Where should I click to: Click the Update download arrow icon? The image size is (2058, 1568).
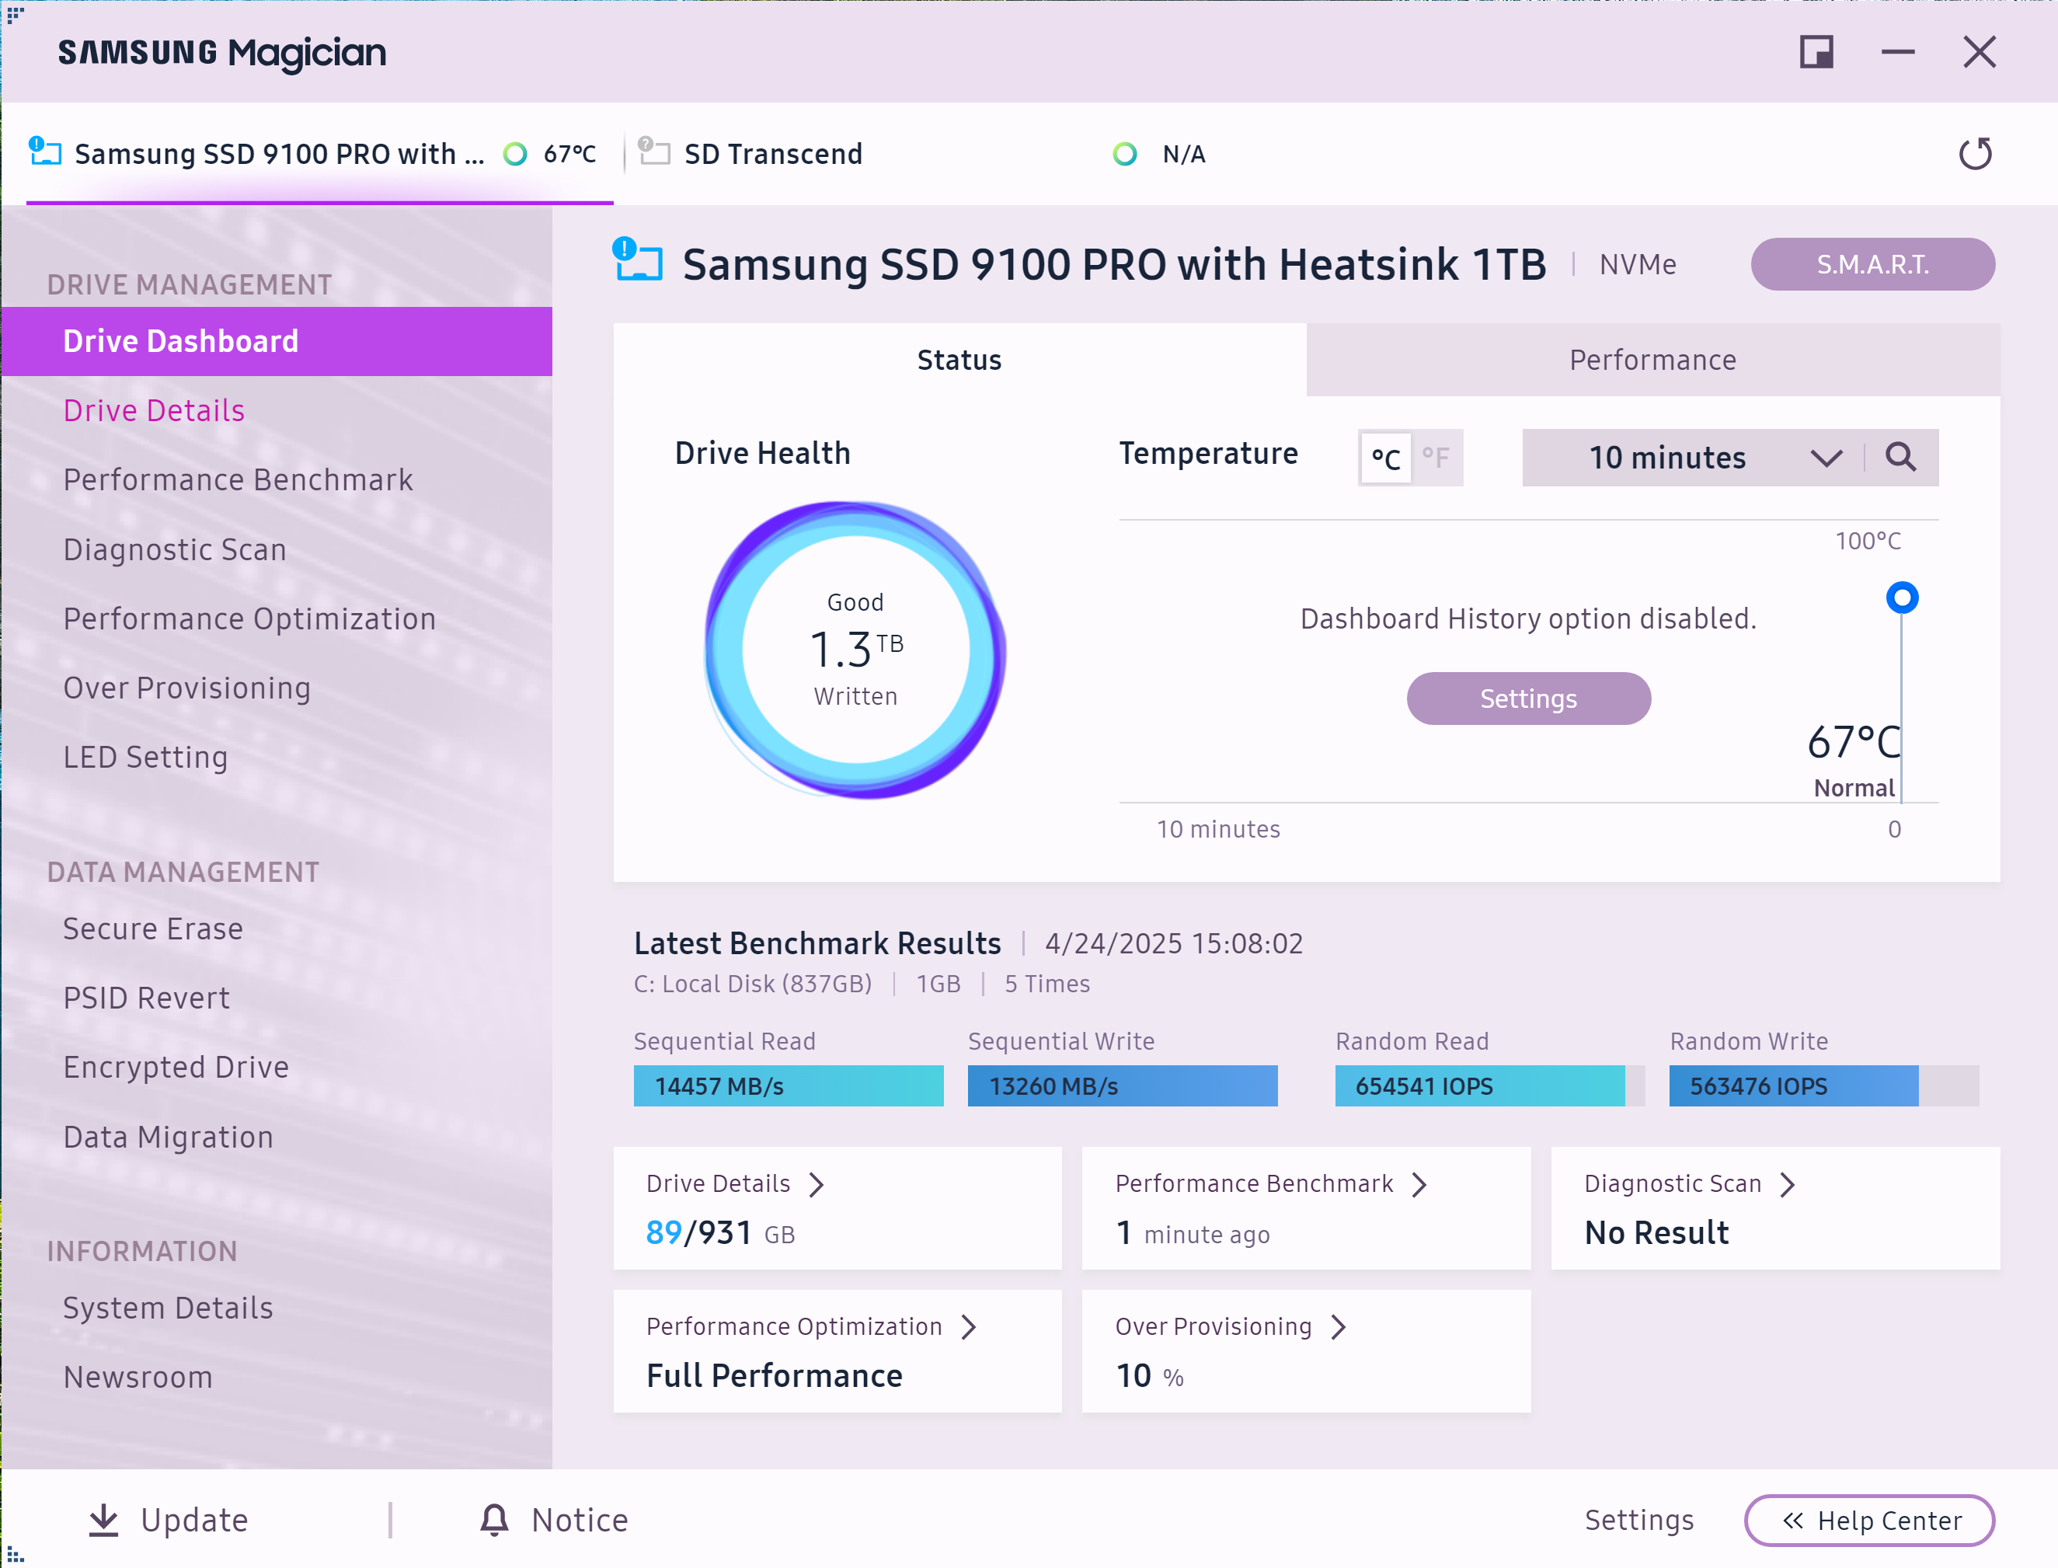[103, 1521]
